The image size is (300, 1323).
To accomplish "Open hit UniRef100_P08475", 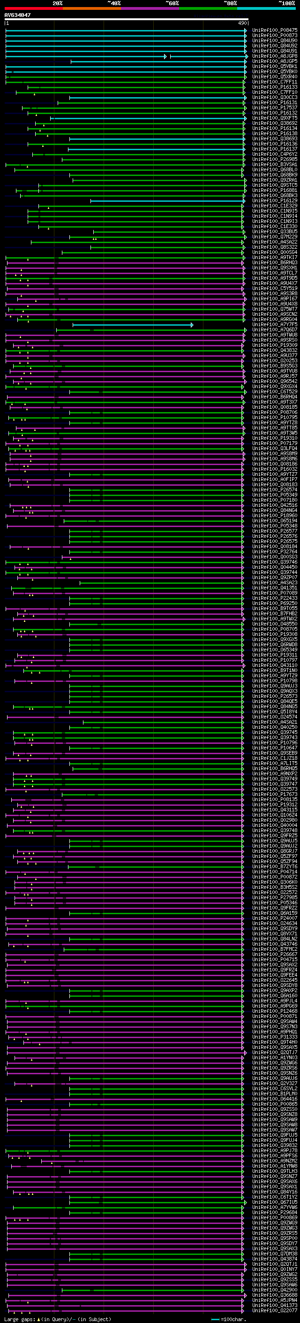I will tap(275, 31).
